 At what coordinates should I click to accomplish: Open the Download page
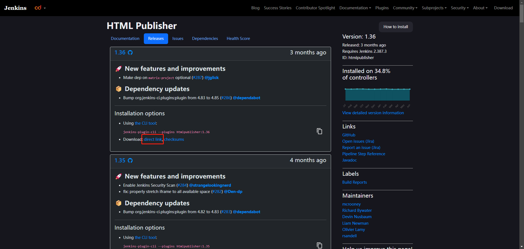(x=503, y=8)
